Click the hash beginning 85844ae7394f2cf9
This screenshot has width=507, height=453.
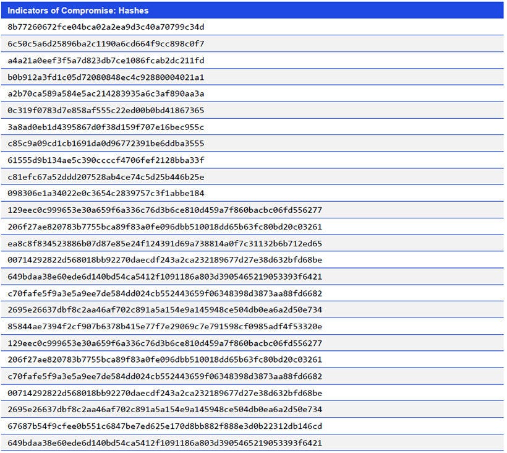pos(165,327)
